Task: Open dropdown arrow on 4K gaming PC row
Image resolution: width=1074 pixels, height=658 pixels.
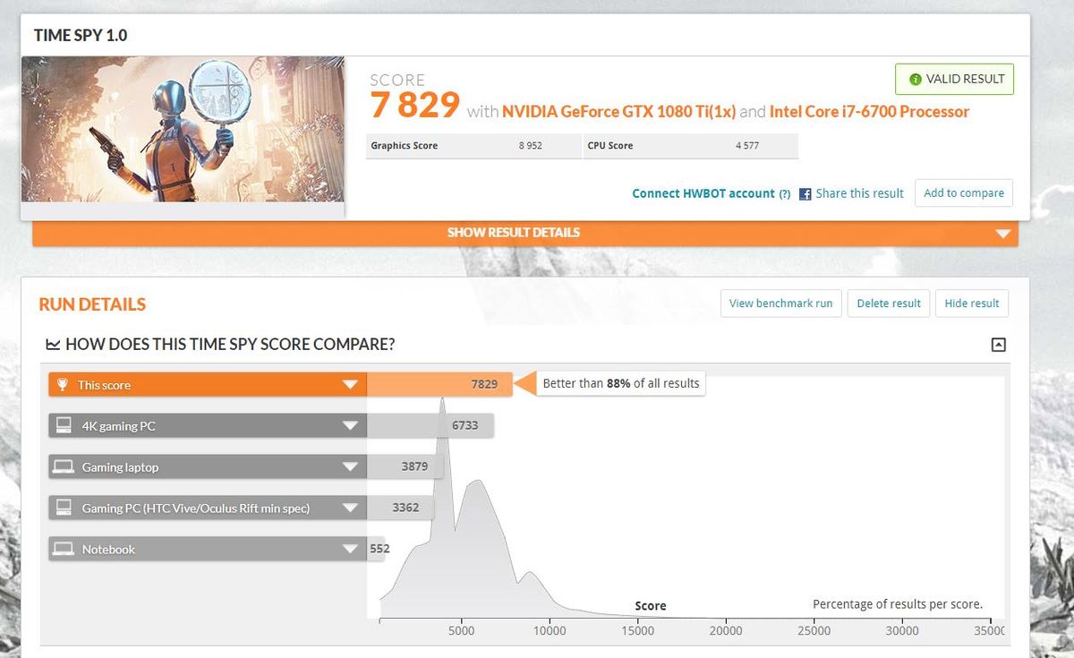Action: 350,426
